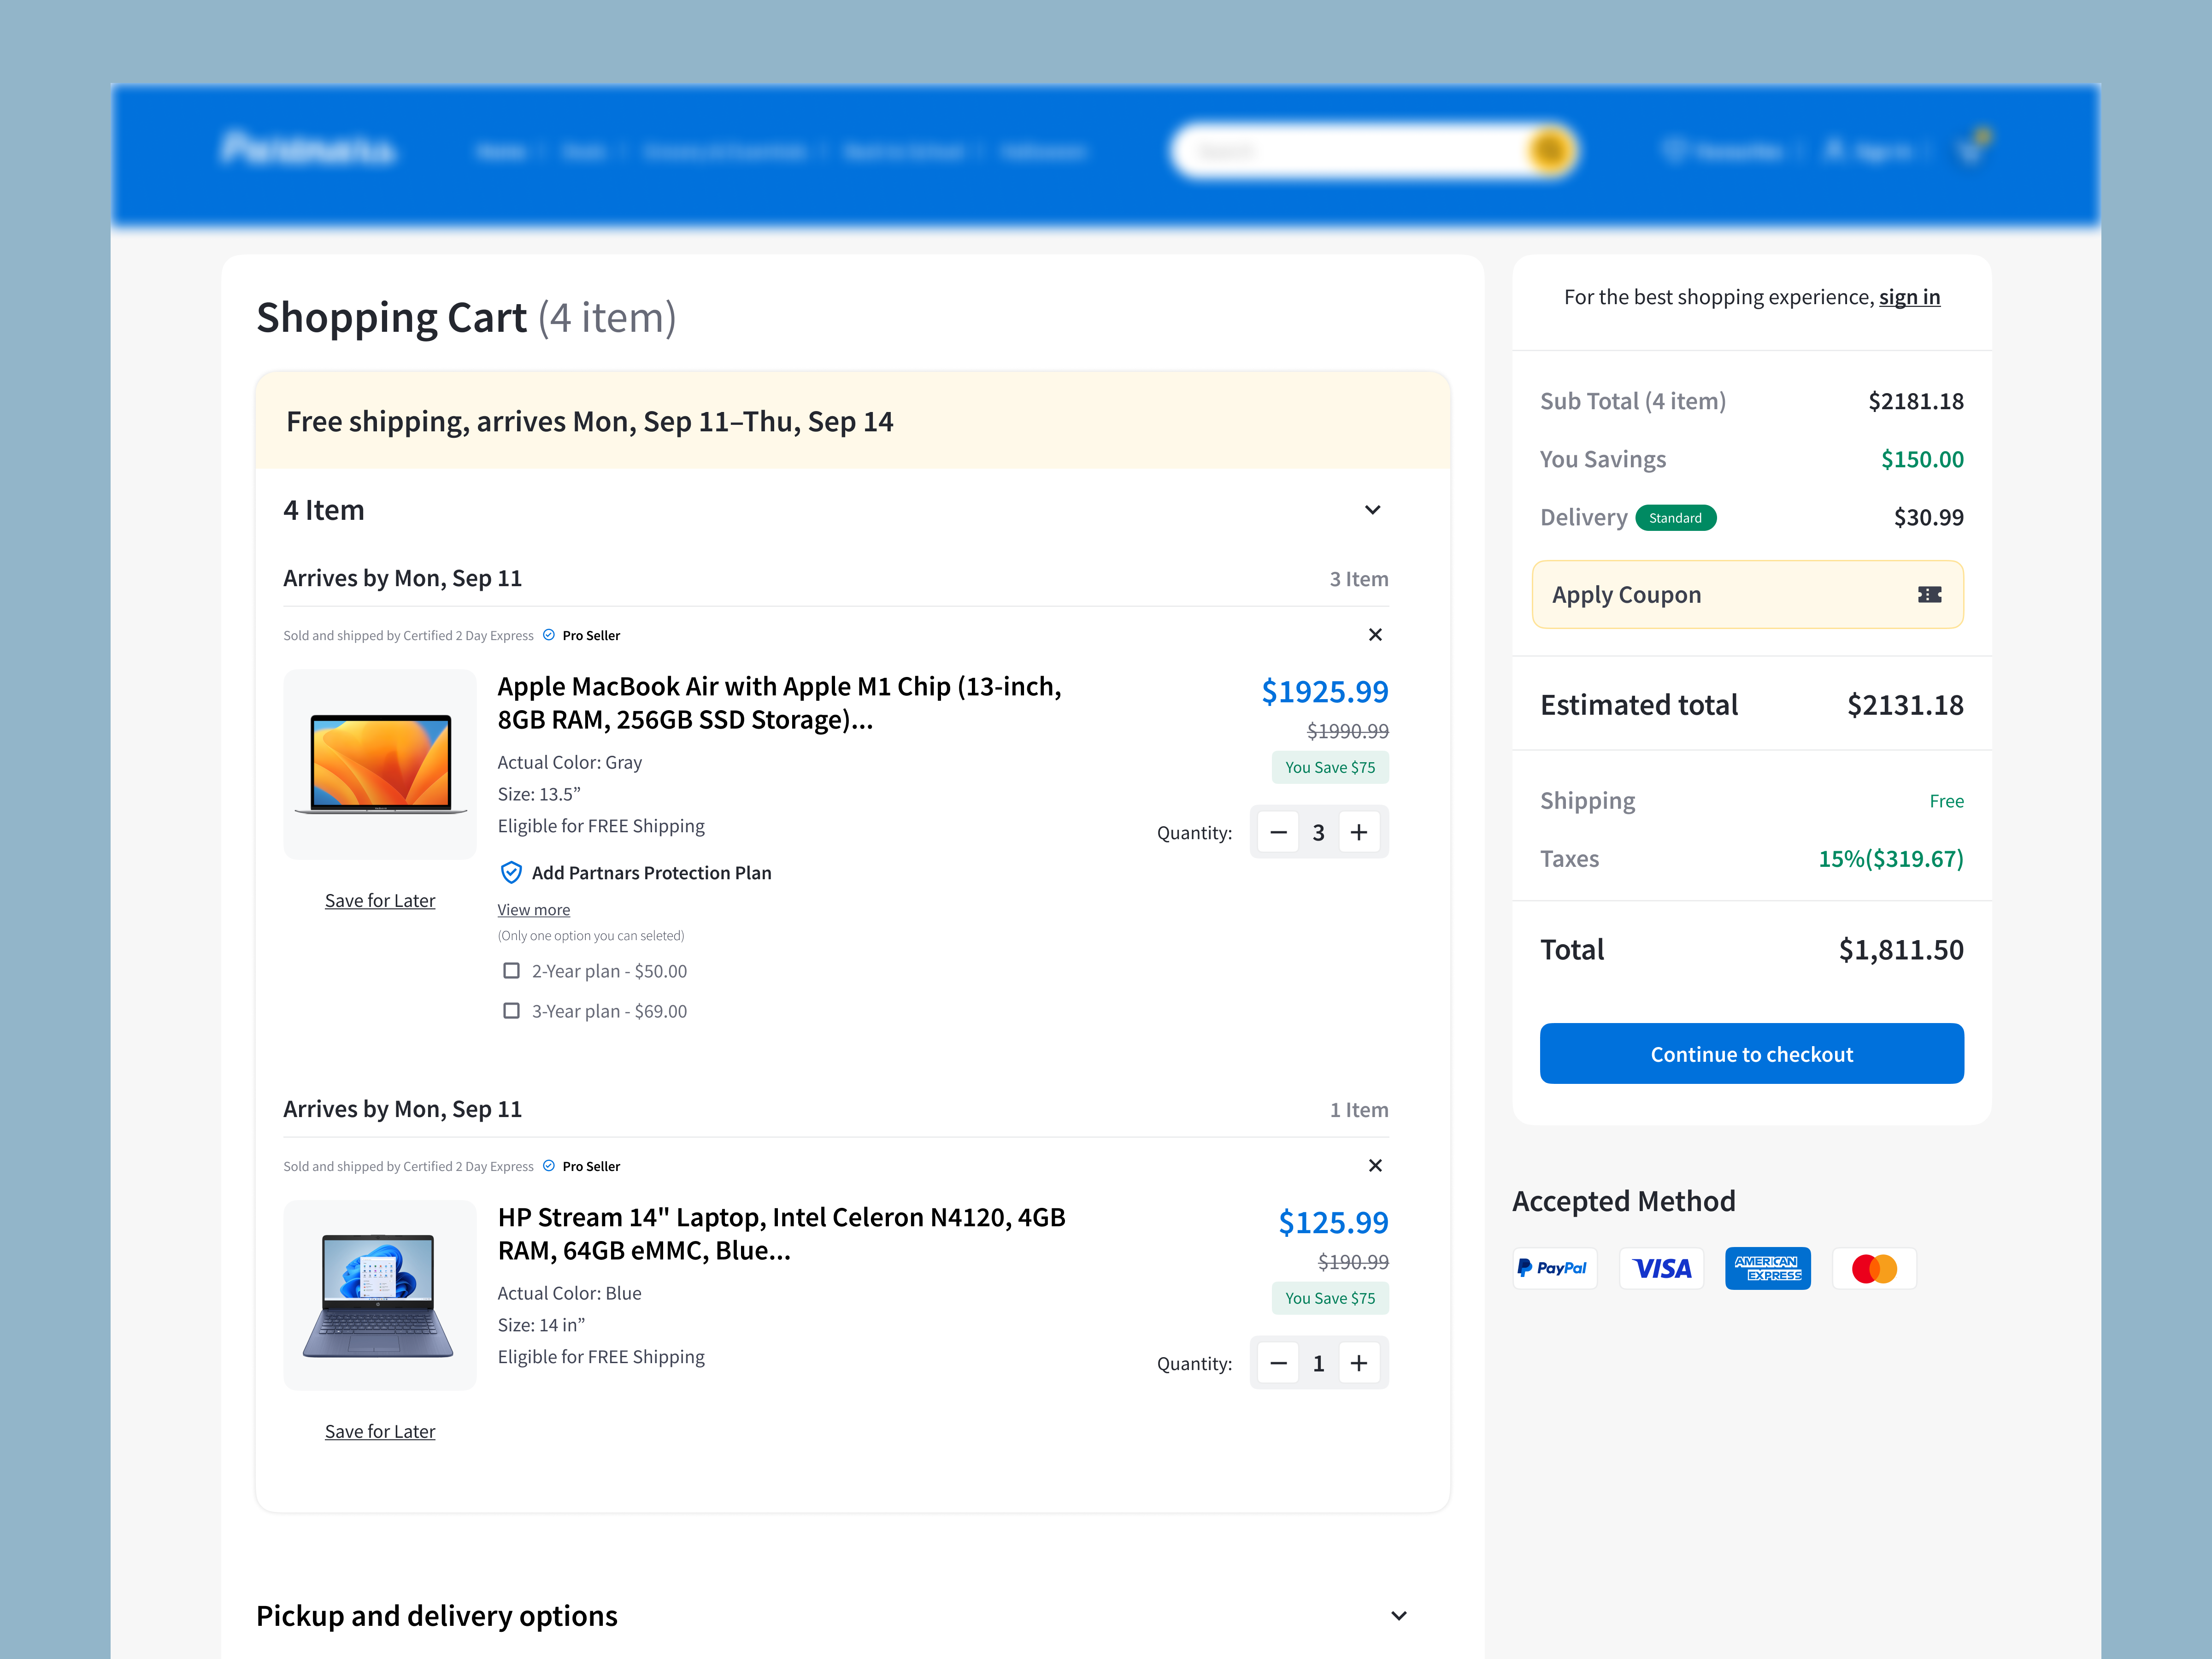
Task: Decrease MacBook Air quantity with minus
Action: pyautogui.click(x=1278, y=832)
